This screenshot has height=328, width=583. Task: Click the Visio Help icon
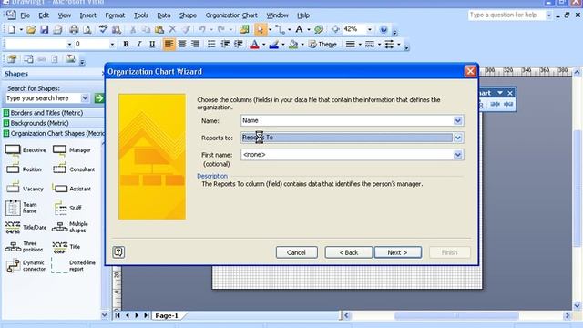(x=384, y=29)
